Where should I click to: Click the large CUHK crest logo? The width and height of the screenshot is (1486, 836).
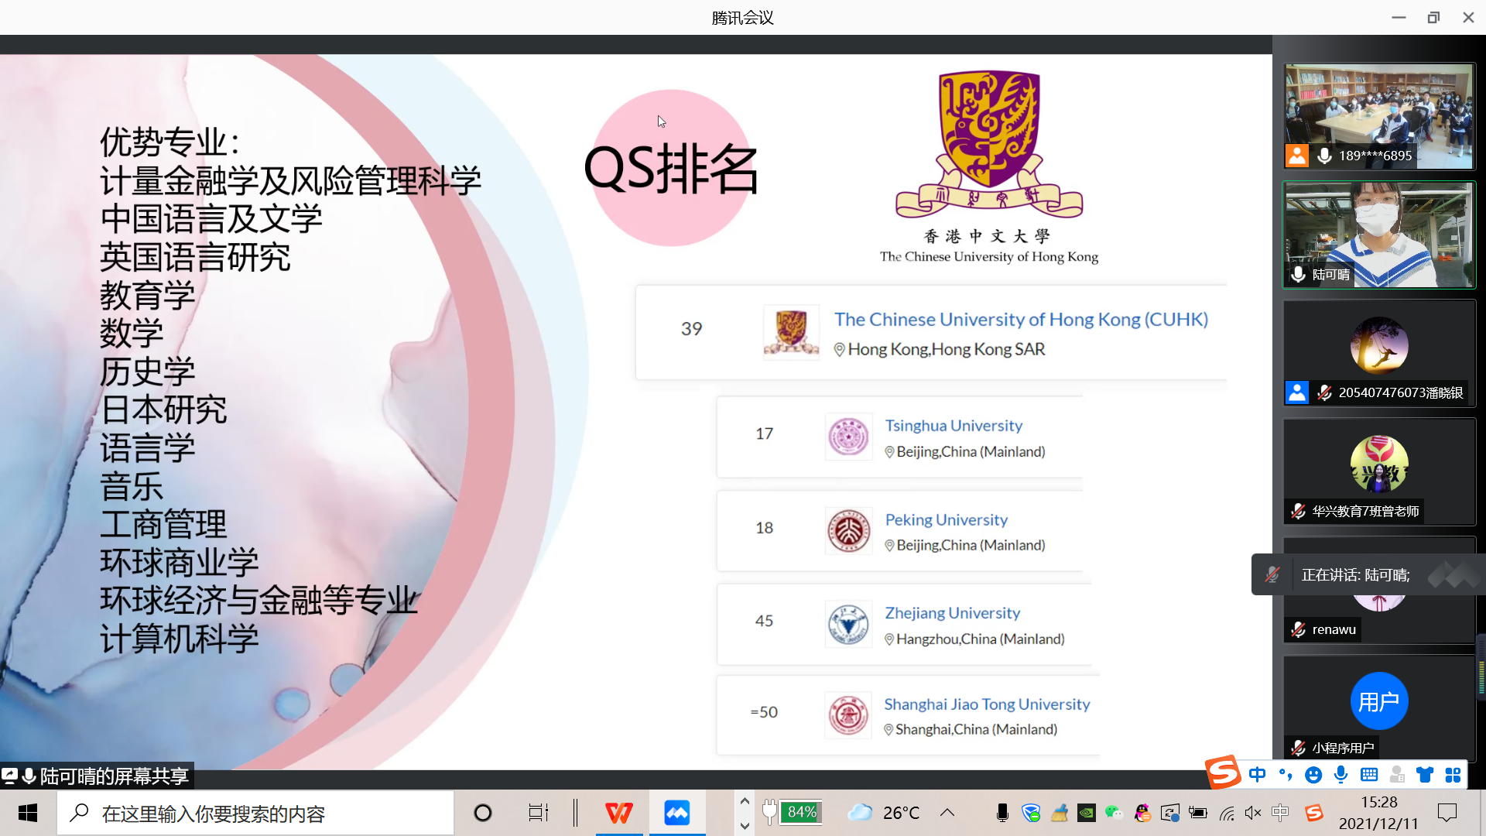coord(988,144)
